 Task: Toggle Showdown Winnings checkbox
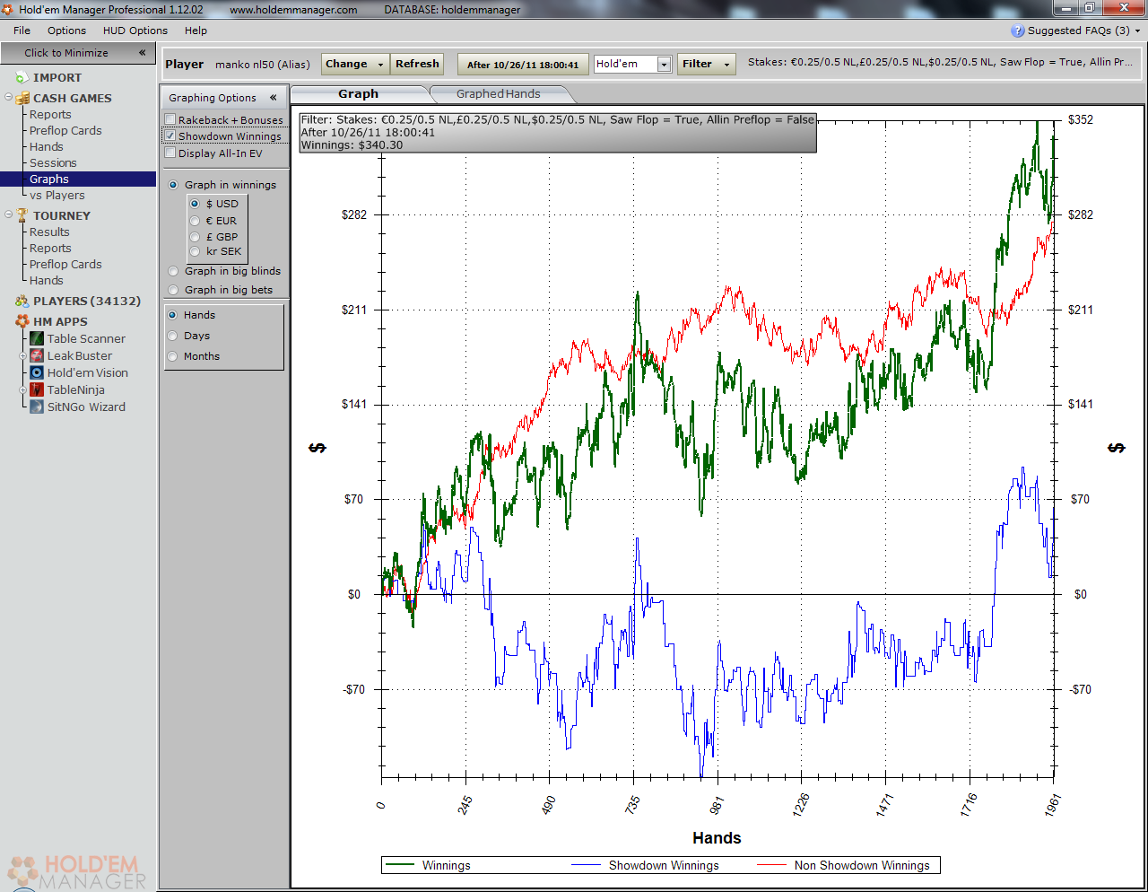[170, 136]
